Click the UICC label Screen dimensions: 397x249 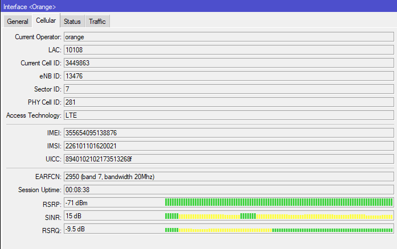54,159
